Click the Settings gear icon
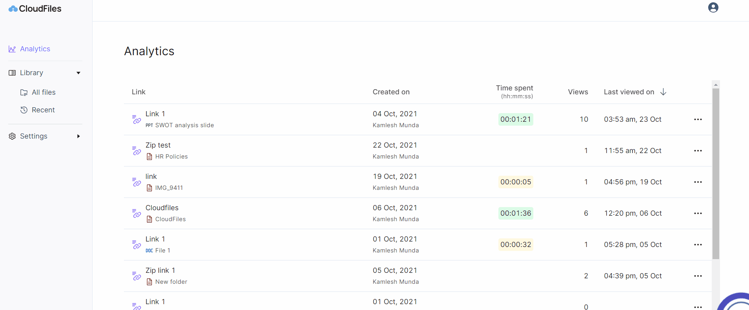 pos(12,136)
